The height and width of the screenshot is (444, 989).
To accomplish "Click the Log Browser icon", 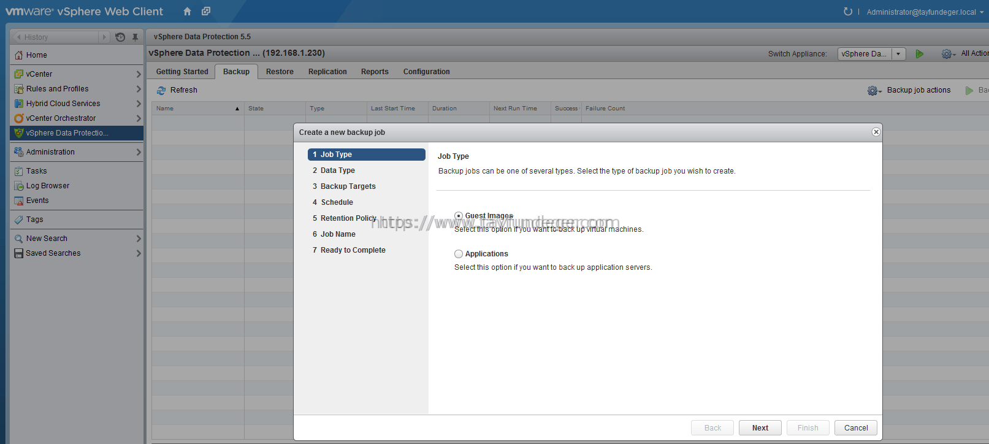I will pos(19,186).
